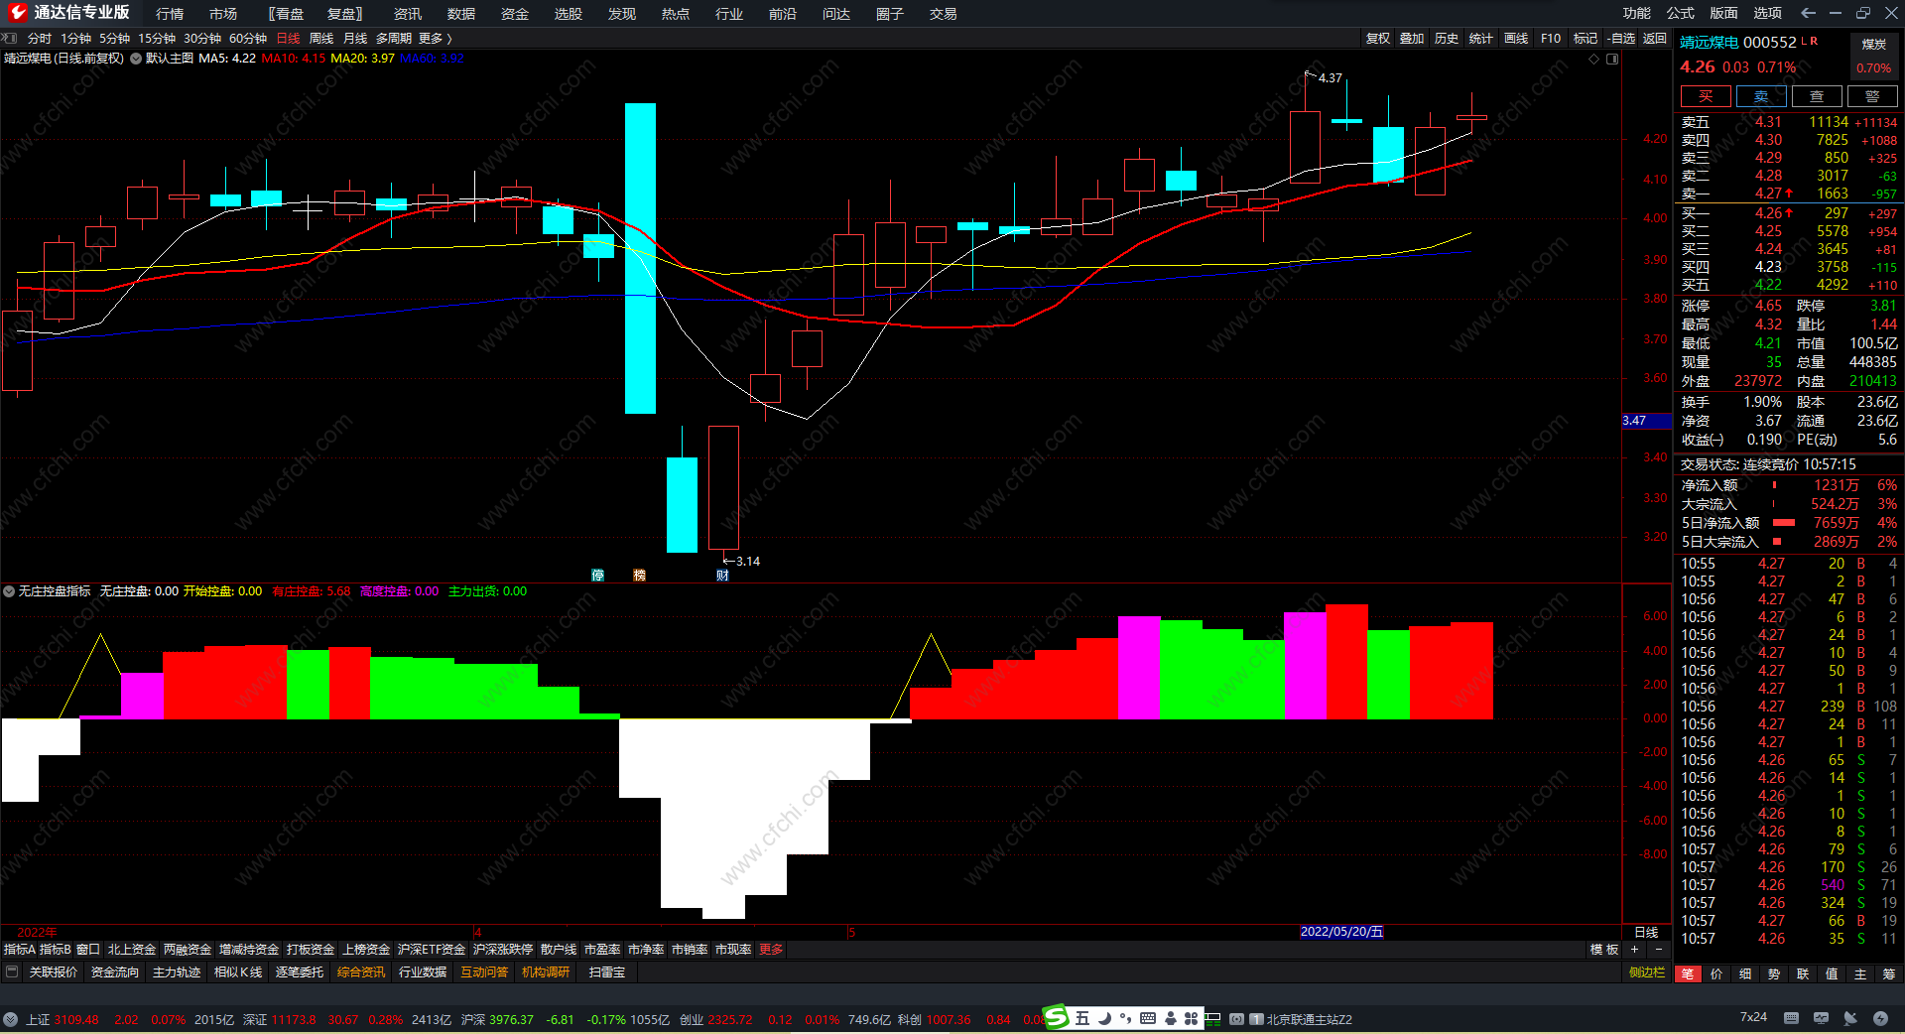The width and height of the screenshot is (1905, 1034).
Task: Click the plus button next to 模板
Action: coord(1635,950)
